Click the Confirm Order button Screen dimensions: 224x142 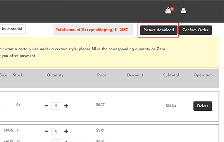195,30
